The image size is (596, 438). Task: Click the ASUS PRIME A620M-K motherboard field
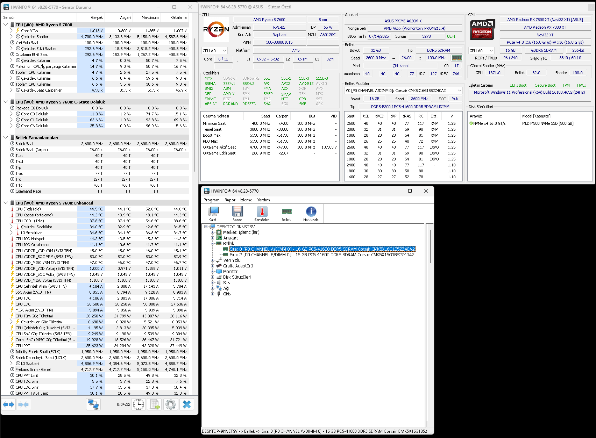tap(403, 21)
